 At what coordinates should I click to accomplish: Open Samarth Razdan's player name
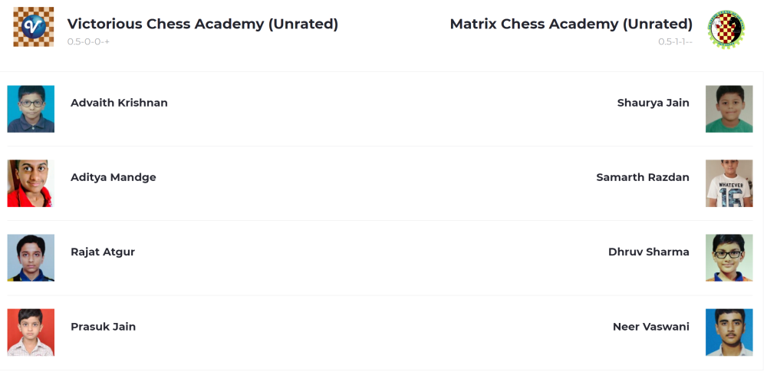[x=643, y=177]
